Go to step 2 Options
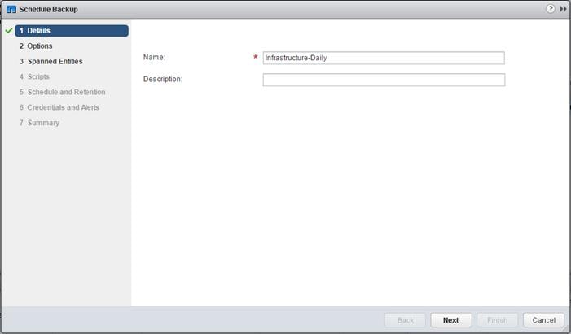 point(36,46)
